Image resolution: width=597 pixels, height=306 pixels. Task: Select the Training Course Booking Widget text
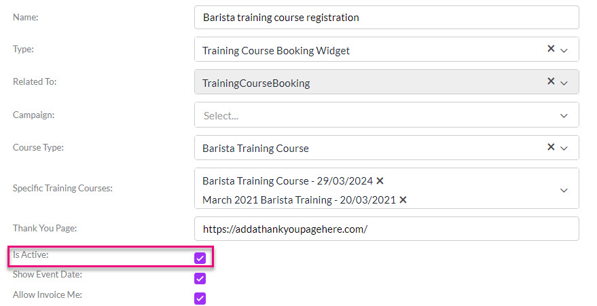(x=276, y=51)
